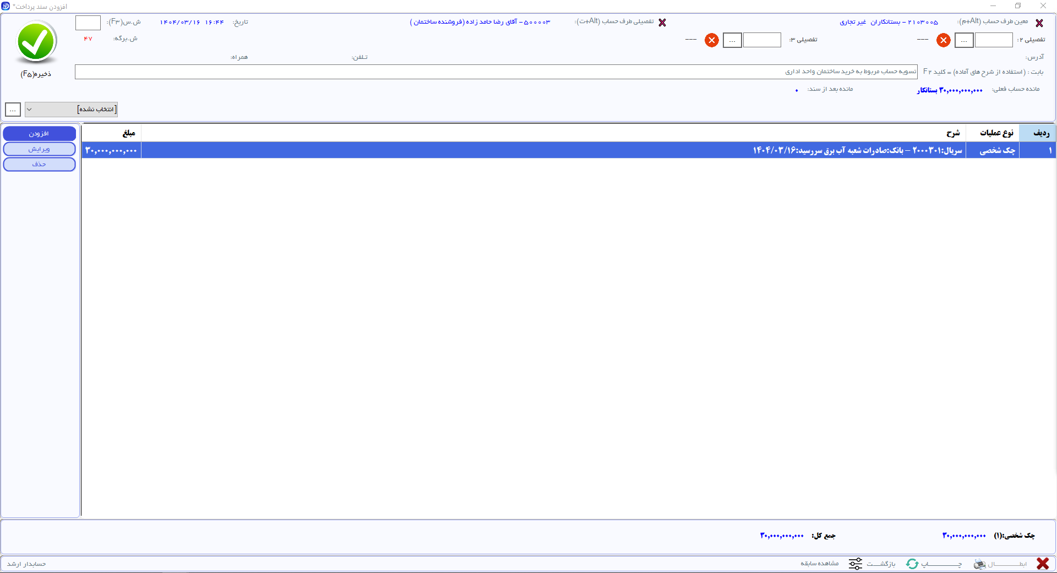Screen dimensions: 1057x573
Task: Focus the Tafsili 3 code input field
Action: click(x=762, y=40)
